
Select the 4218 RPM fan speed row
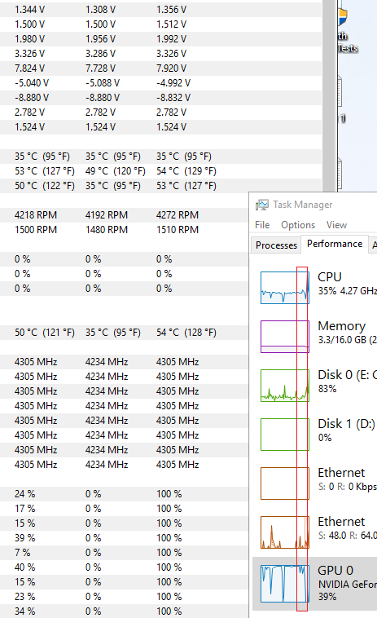click(x=124, y=215)
